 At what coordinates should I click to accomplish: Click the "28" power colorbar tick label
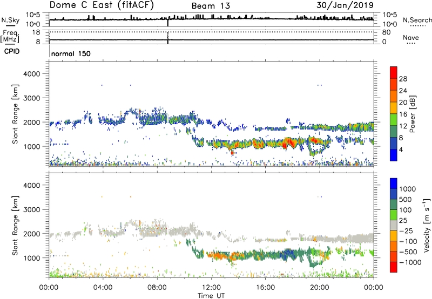(x=403, y=79)
